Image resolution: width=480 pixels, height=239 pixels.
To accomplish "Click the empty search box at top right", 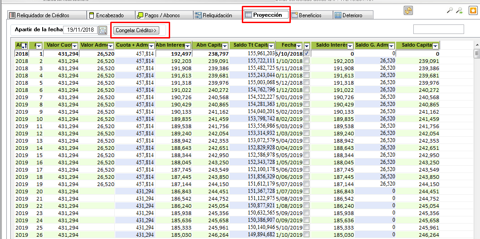I will [438, 29].
